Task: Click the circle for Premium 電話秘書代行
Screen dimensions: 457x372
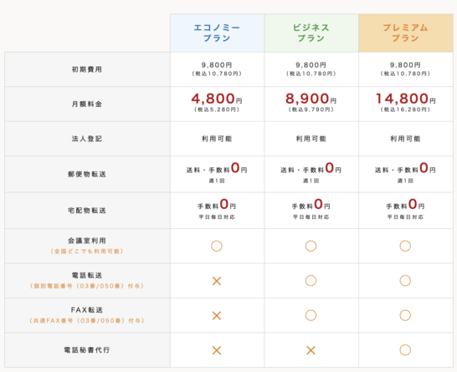Action: click(x=405, y=350)
